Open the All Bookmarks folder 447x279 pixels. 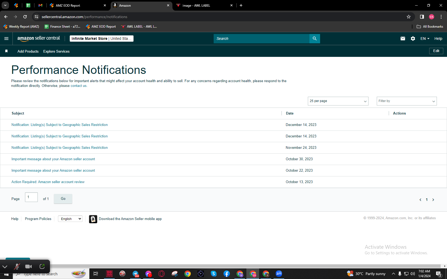pos(430,27)
